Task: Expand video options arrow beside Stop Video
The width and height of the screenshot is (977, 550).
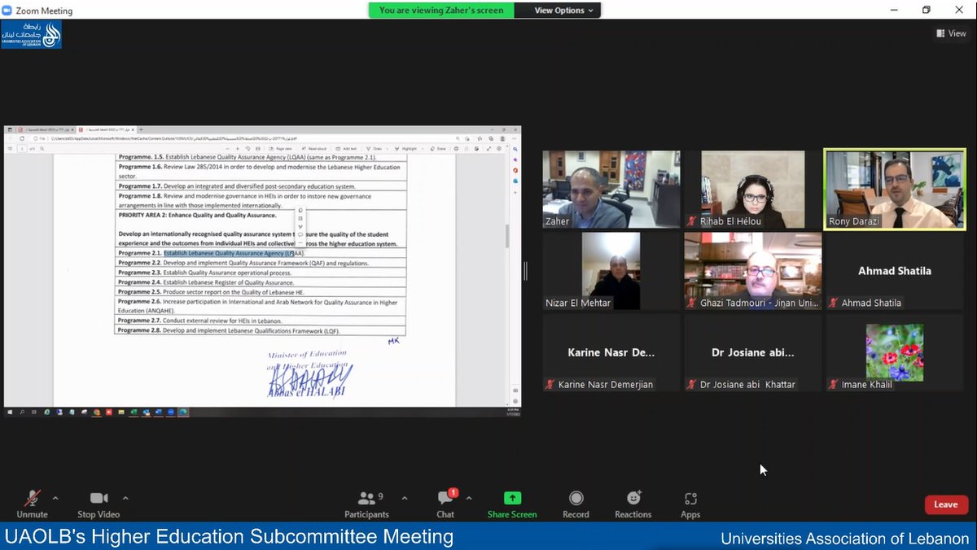Action: (125, 498)
